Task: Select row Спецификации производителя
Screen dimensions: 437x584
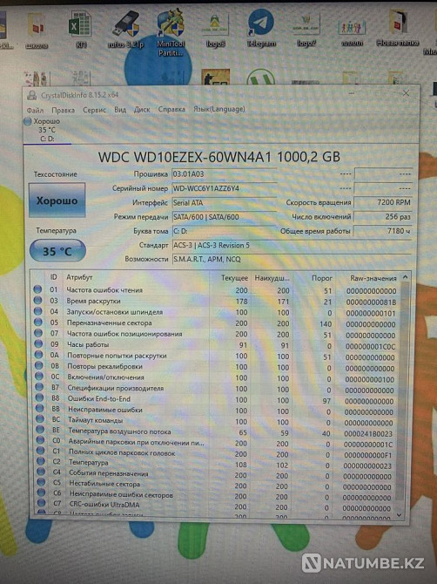Action: tap(216, 389)
